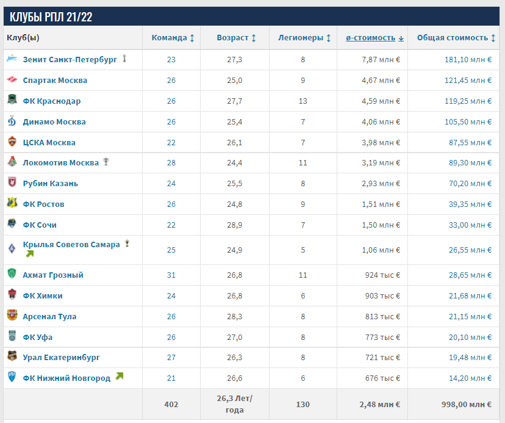Viewport: 505px width, 423px height.
Task: Click the league average value 2,48 млн €
Action: (x=380, y=404)
